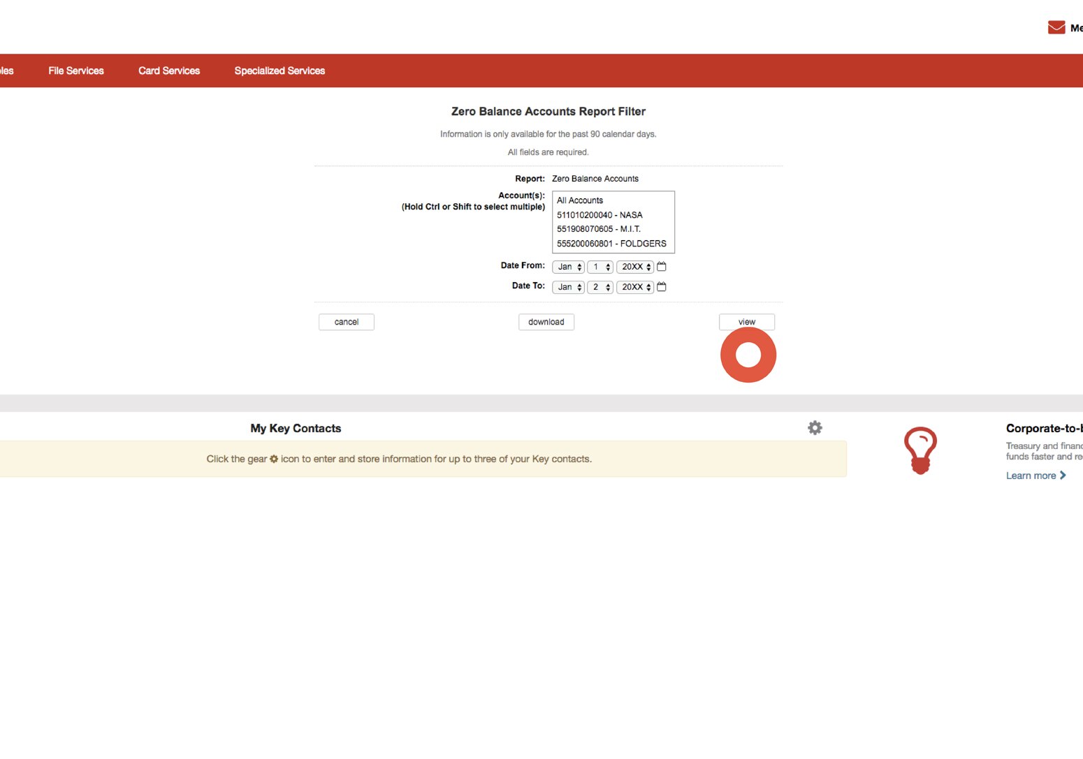The height and width of the screenshot is (759, 1083).
Task: Open the Card Services menu
Action: point(168,71)
